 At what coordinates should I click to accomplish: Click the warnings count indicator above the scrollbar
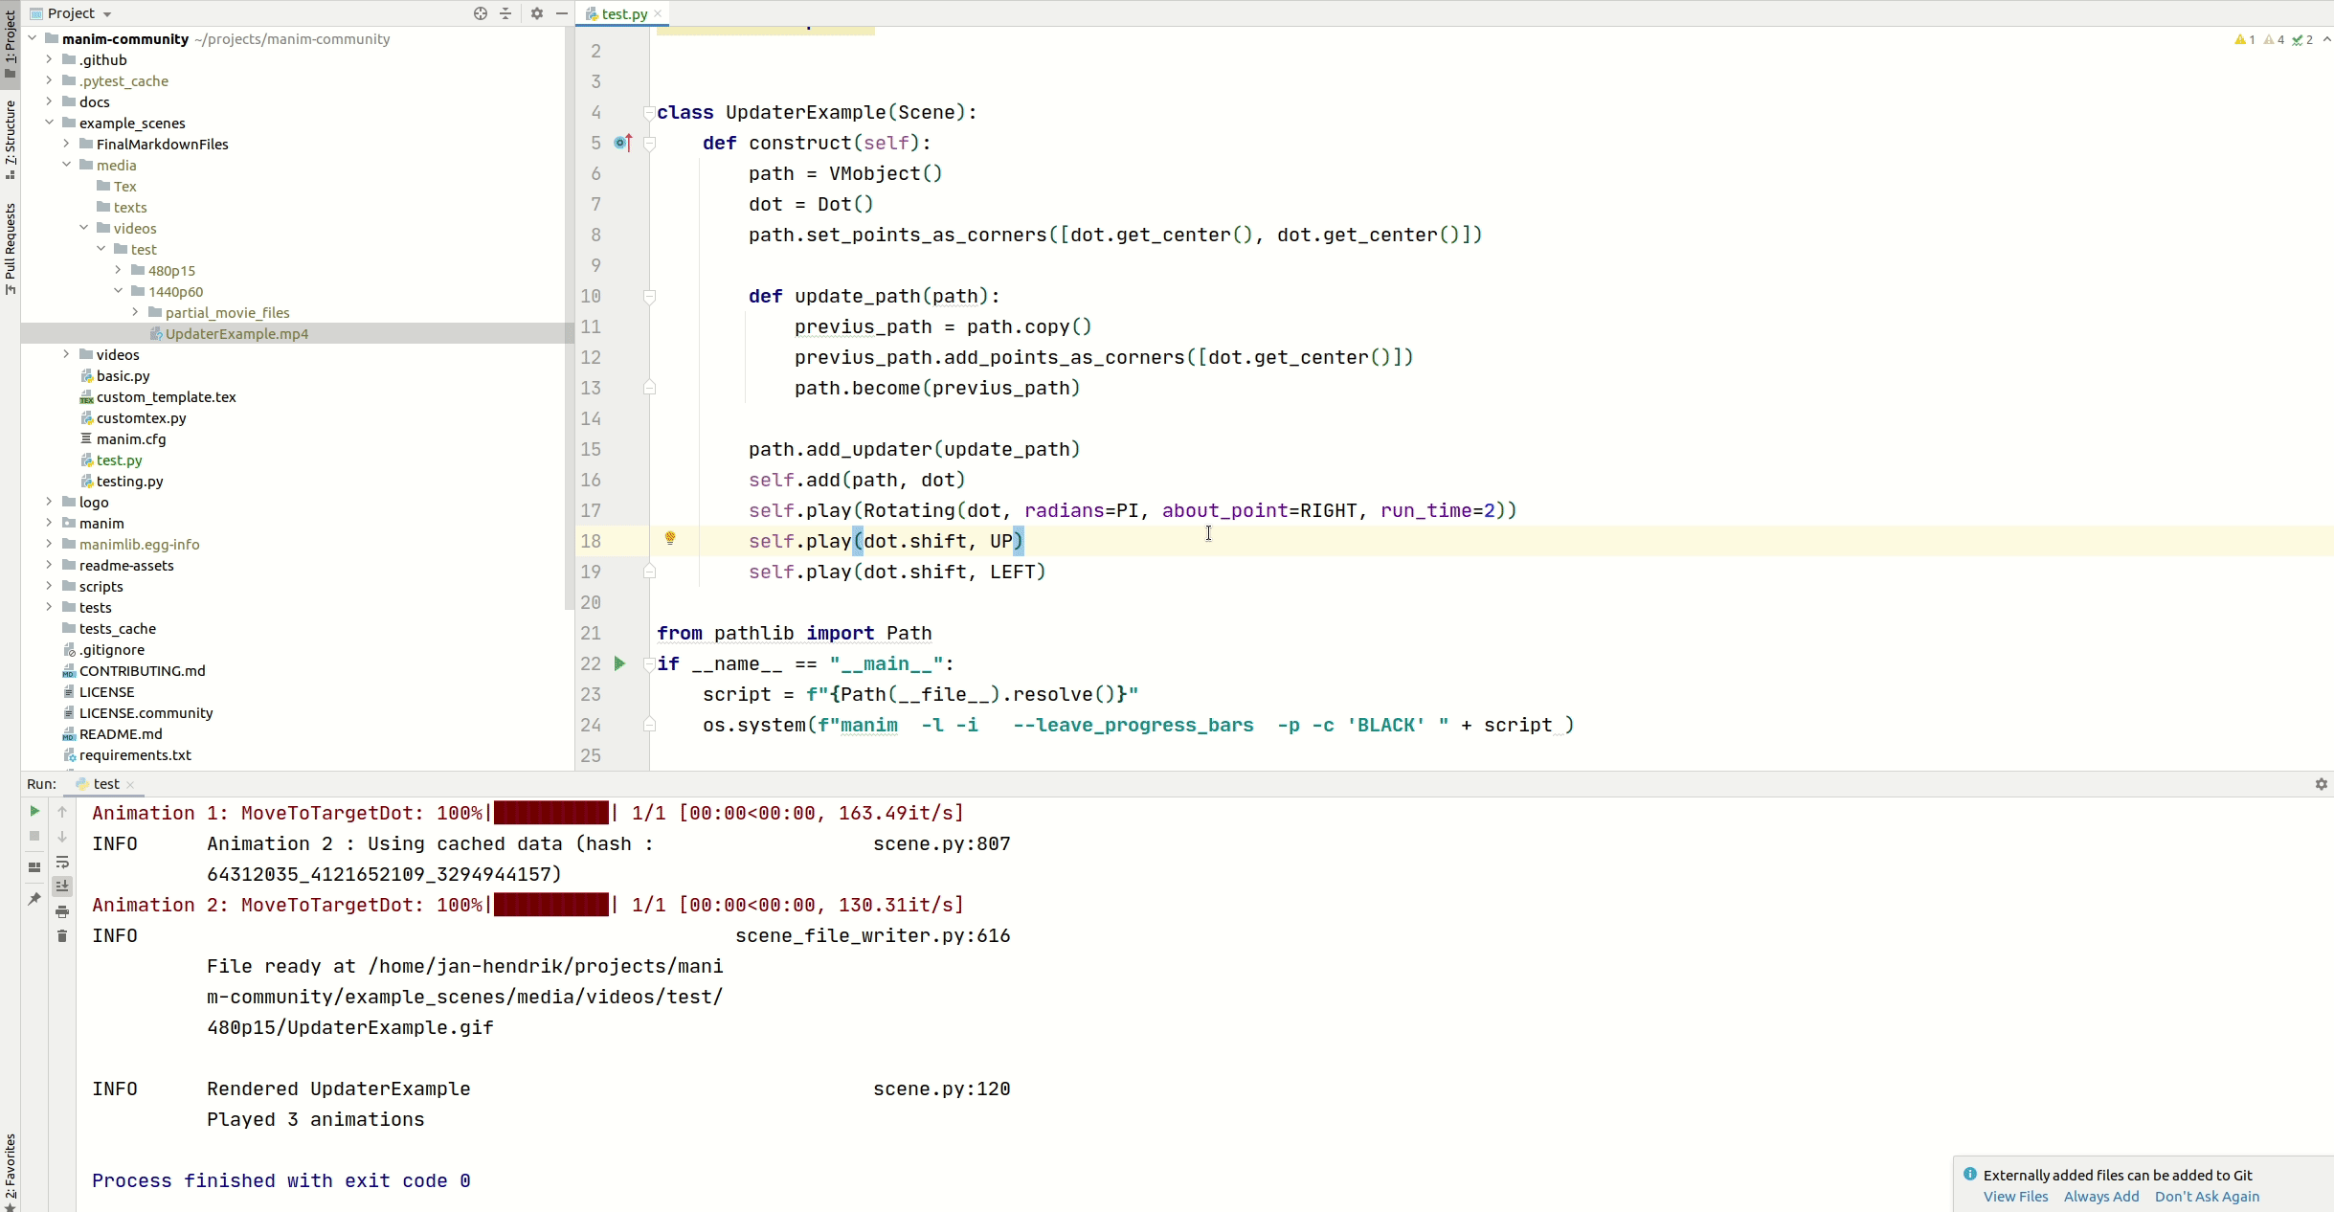pos(2244,40)
